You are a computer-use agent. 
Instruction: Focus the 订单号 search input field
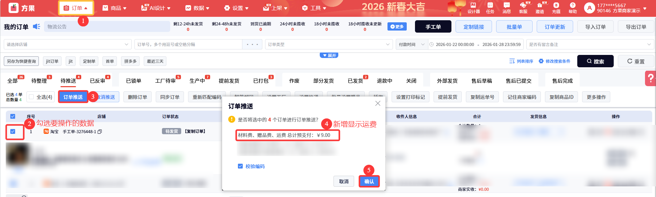[x=188, y=44]
